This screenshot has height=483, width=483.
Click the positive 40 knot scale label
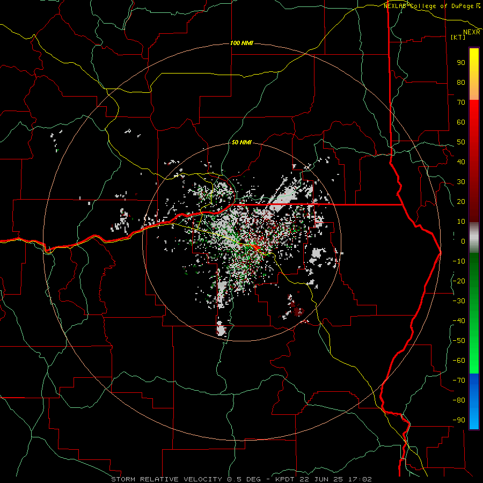461,162
